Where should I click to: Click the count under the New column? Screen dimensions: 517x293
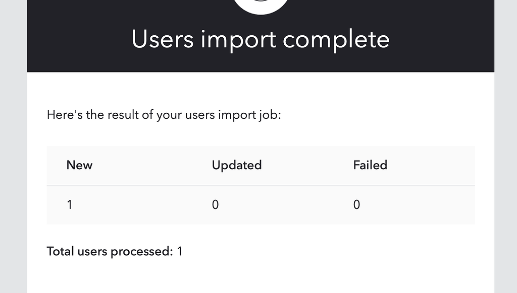69,205
